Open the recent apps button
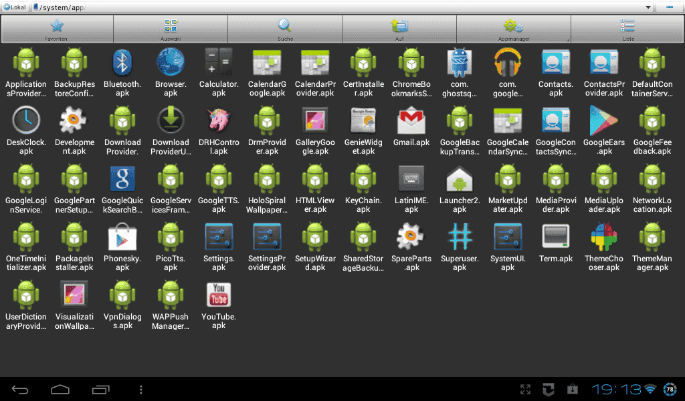The width and height of the screenshot is (685, 401). [100, 389]
